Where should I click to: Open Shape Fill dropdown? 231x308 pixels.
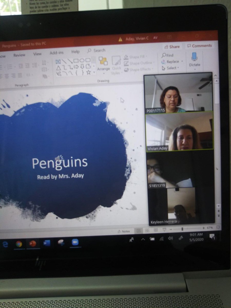point(136,57)
